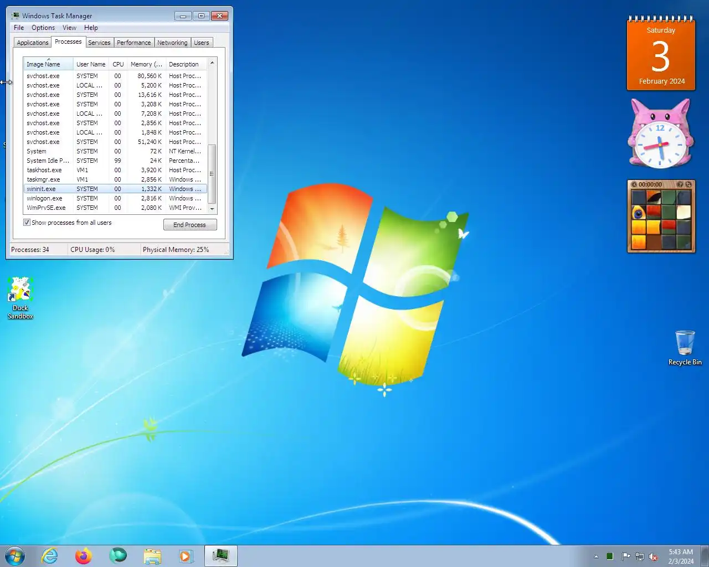709x567 pixels.
Task: Select svchost.exe row using 7,208 K
Action: pyautogui.click(x=115, y=114)
